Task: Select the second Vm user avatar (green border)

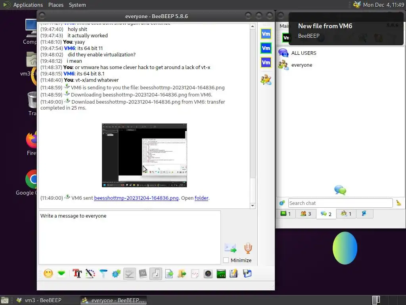Action: point(266,48)
